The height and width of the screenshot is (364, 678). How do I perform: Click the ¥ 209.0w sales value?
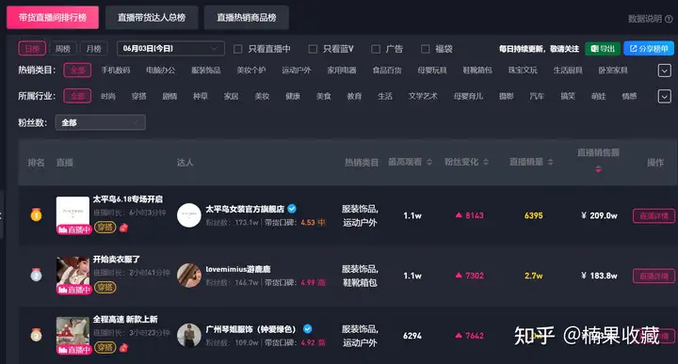coord(599,215)
